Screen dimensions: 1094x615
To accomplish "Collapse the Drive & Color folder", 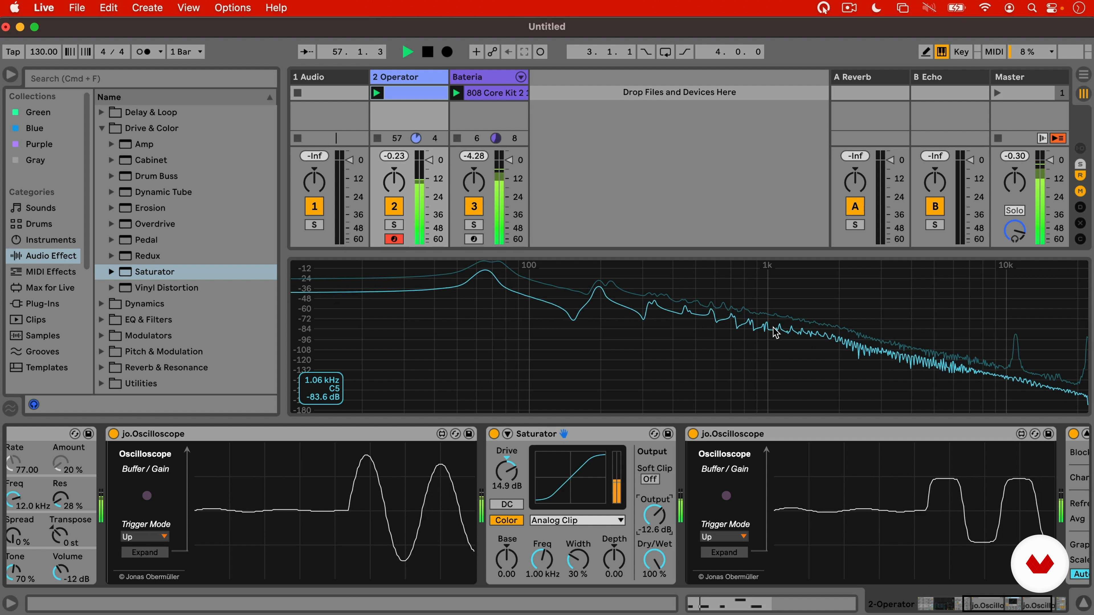I will [101, 128].
